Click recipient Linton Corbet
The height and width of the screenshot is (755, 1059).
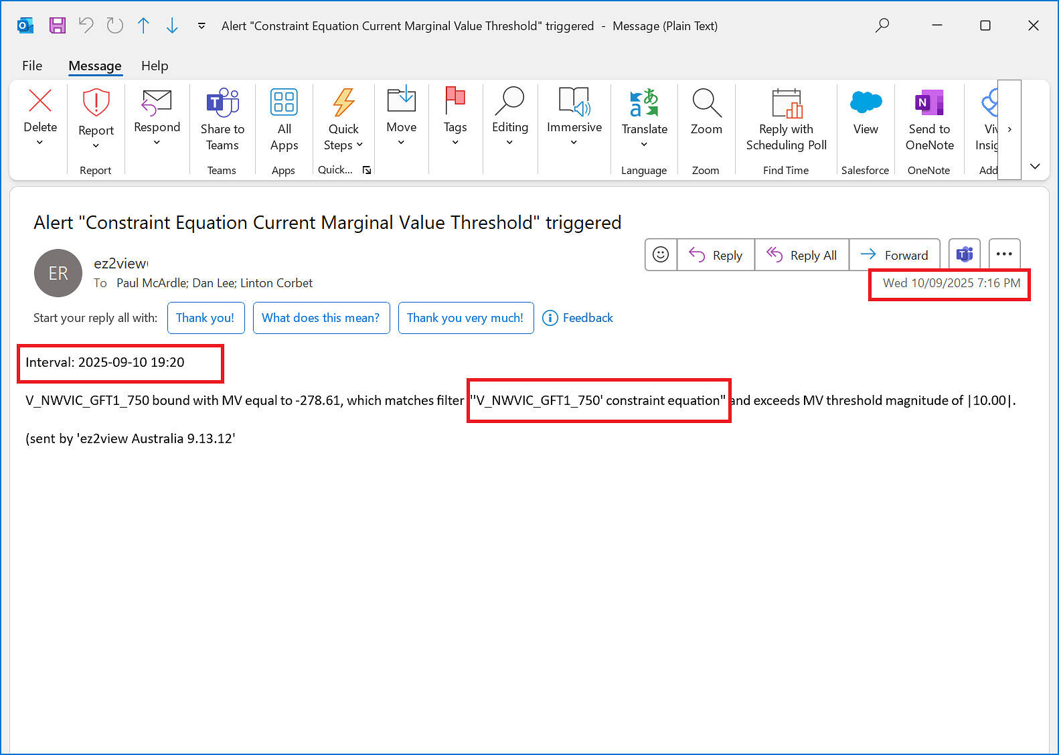(276, 283)
